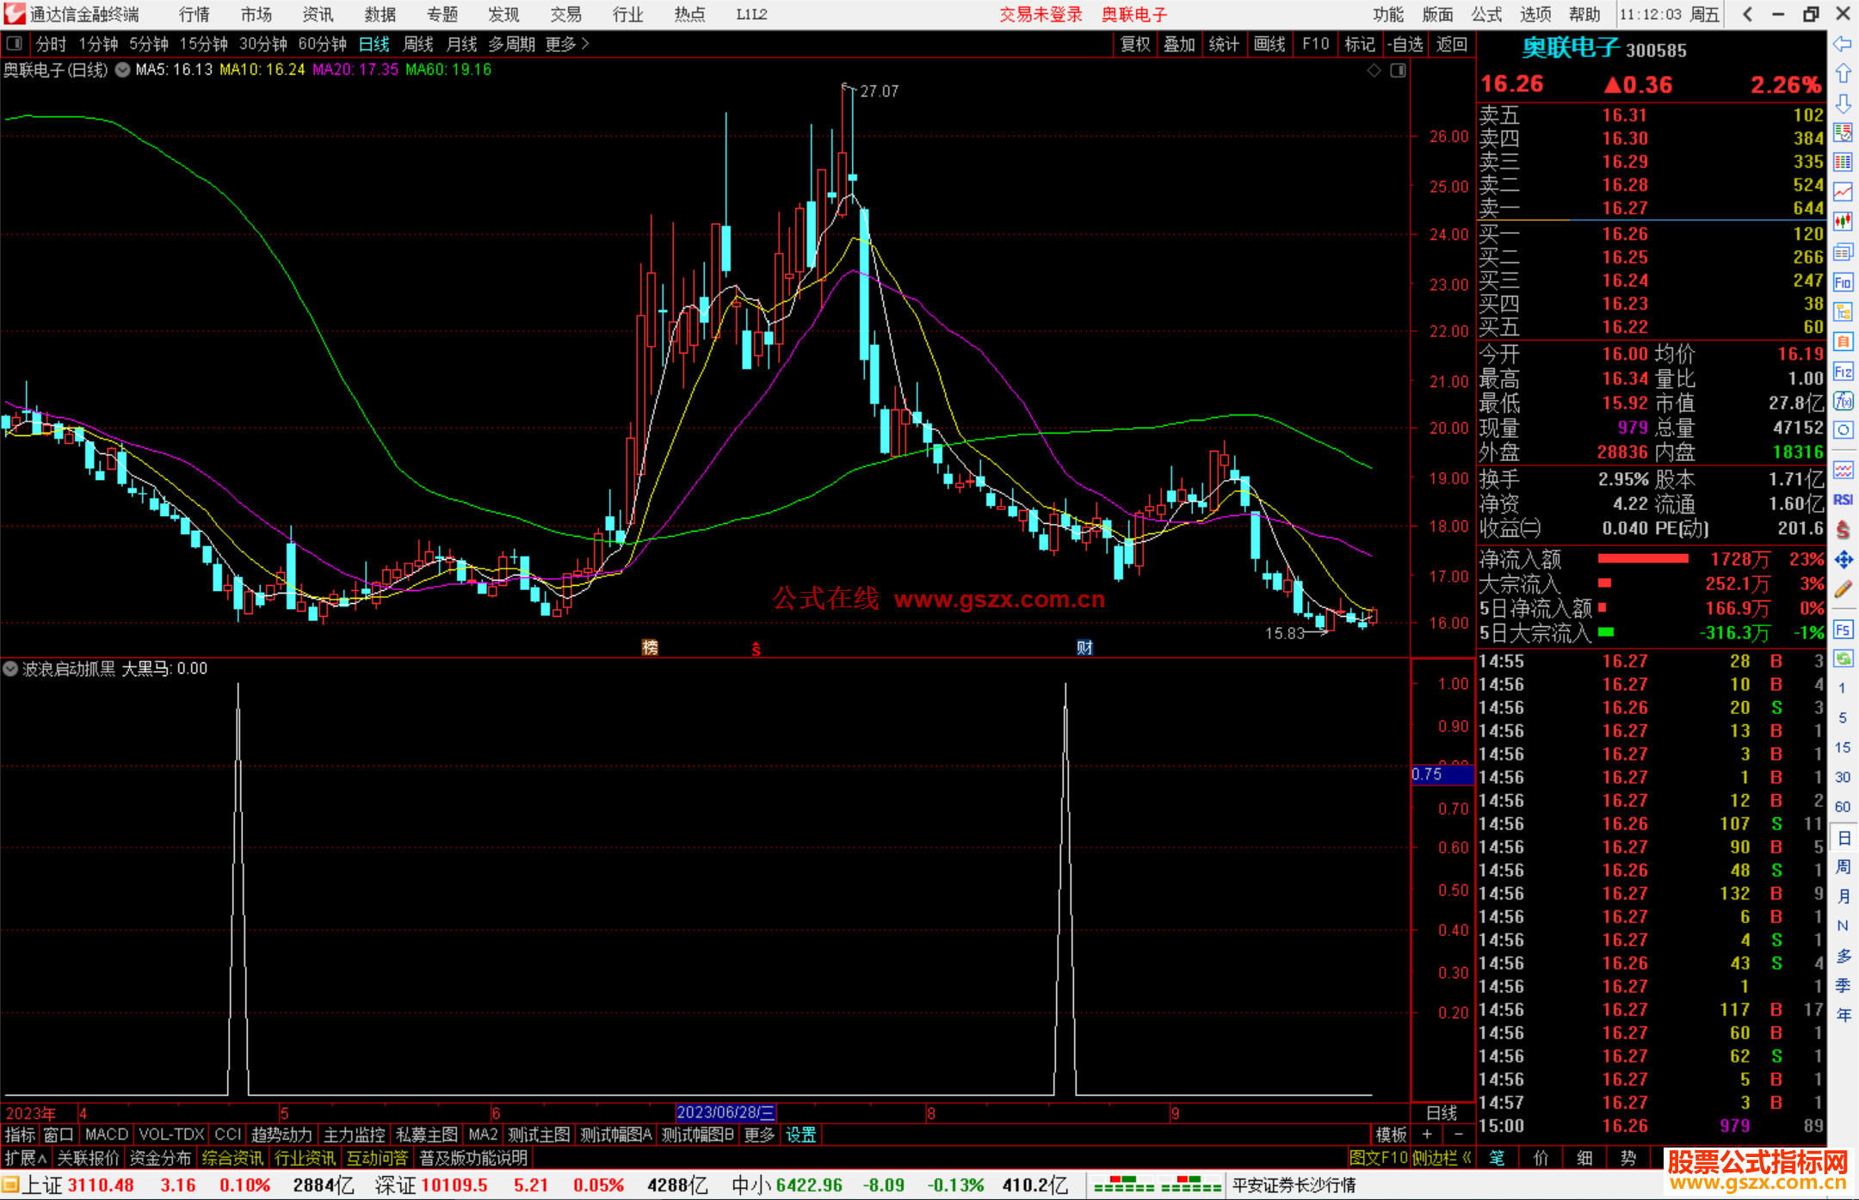The height and width of the screenshot is (1200, 1859).
Task: Click the four-way move arrows icon
Action: (1843, 560)
